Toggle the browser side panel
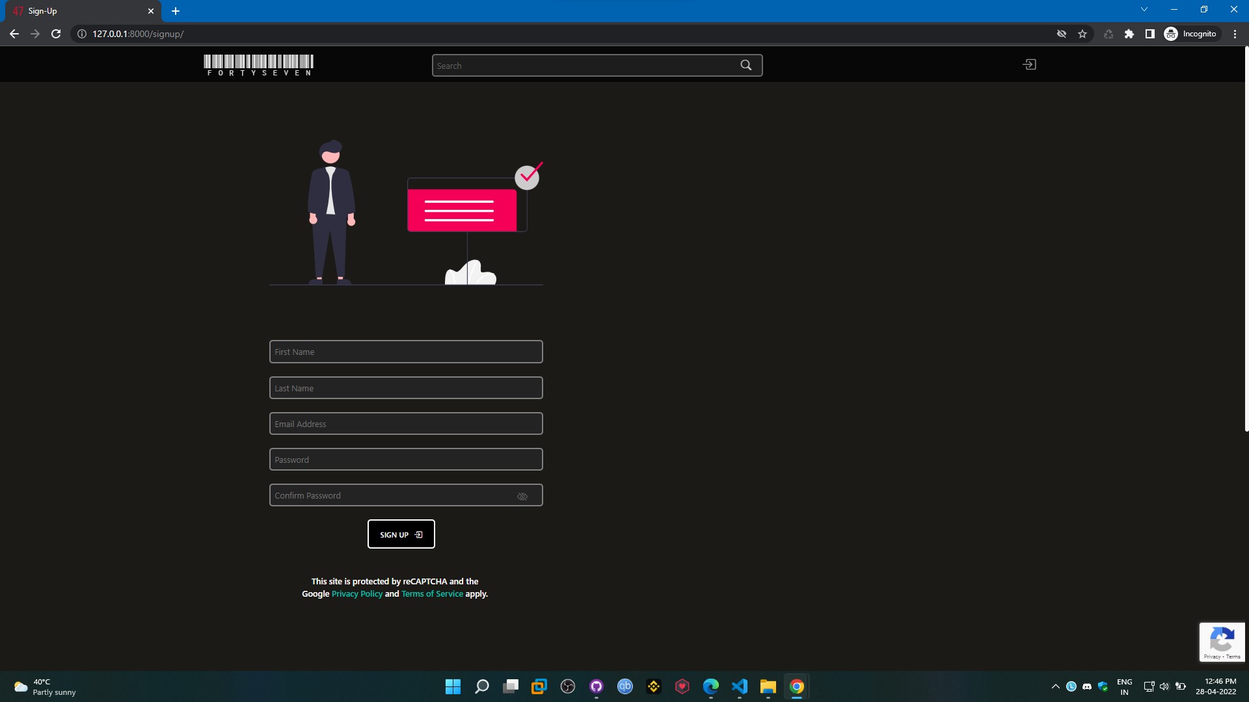The image size is (1249, 702). pyautogui.click(x=1149, y=34)
